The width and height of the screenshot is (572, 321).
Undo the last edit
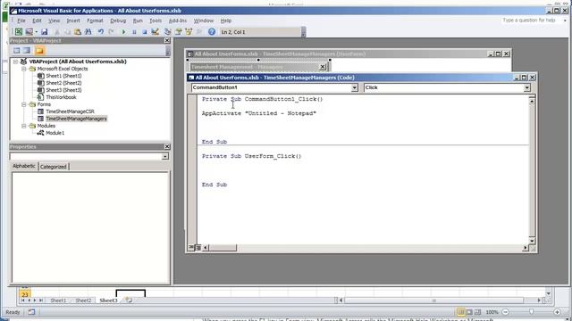point(101,32)
